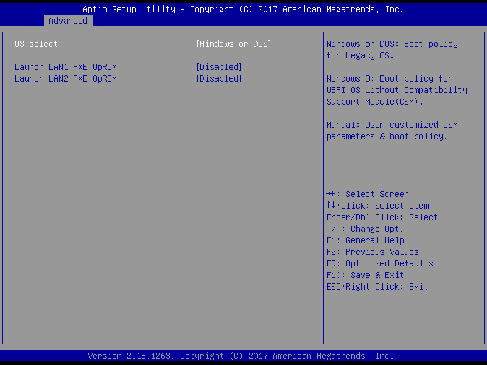The image size is (487, 365).
Task: Select the F9: Optimized Defaults entry
Action: point(379,263)
